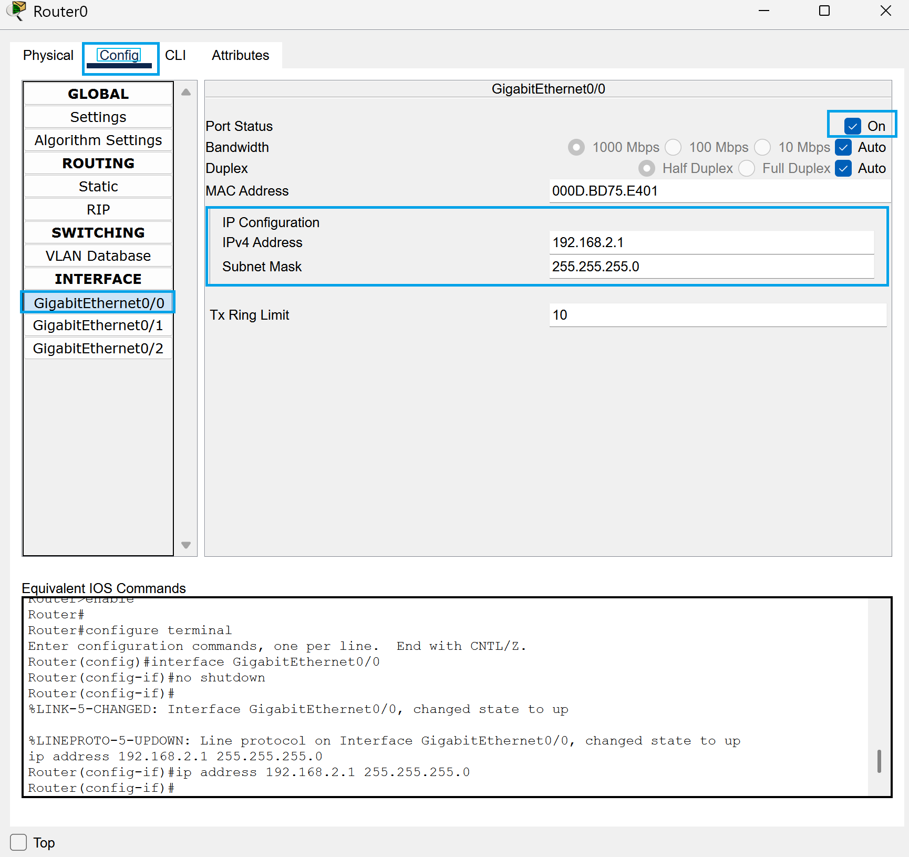
Task: Click the Tx Ring Limit field
Action: coord(718,315)
